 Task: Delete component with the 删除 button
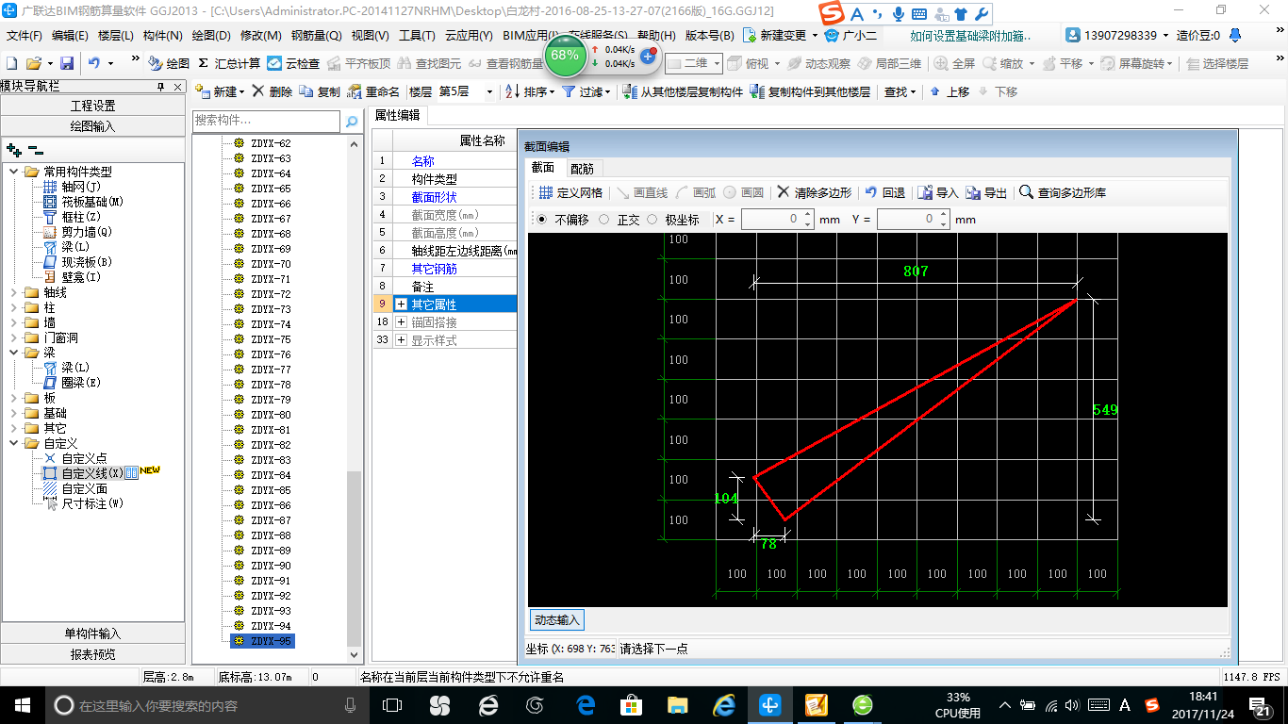click(272, 91)
